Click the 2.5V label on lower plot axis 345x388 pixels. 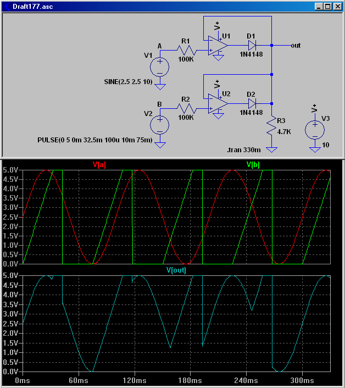pos(10,324)
